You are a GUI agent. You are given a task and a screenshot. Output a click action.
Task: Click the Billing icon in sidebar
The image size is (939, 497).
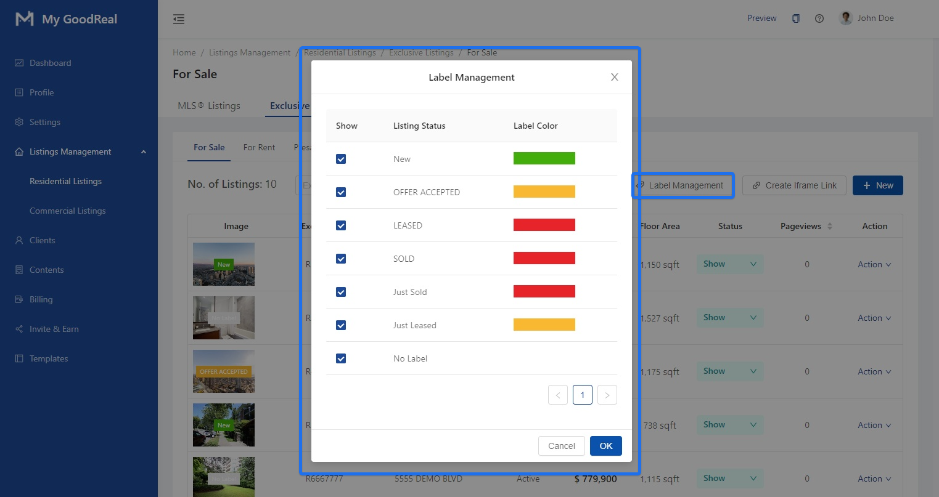point(19,299)
